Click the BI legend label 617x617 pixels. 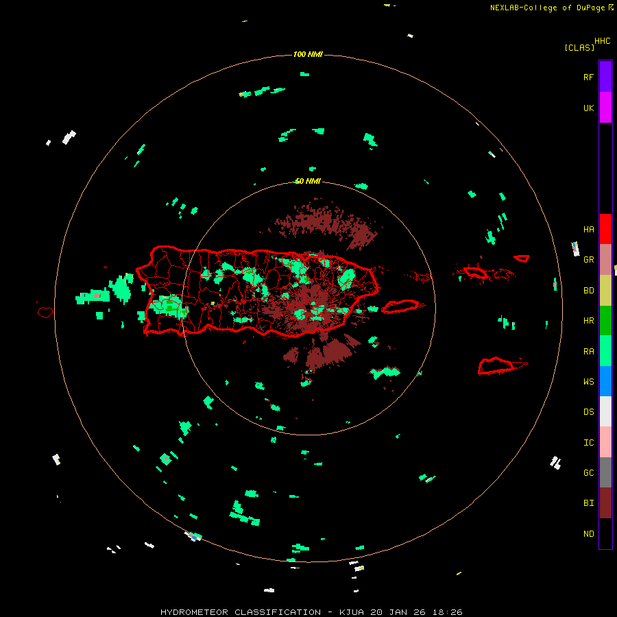point(588,503)
